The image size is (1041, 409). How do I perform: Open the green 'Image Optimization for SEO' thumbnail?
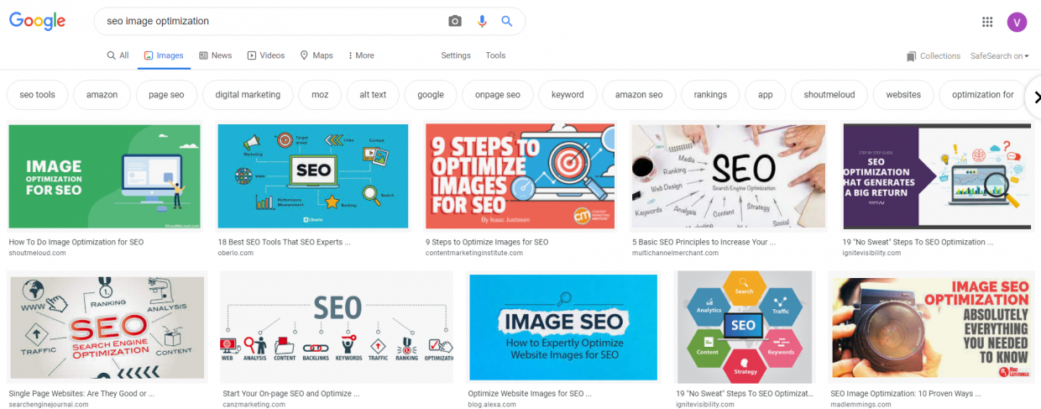105,176
